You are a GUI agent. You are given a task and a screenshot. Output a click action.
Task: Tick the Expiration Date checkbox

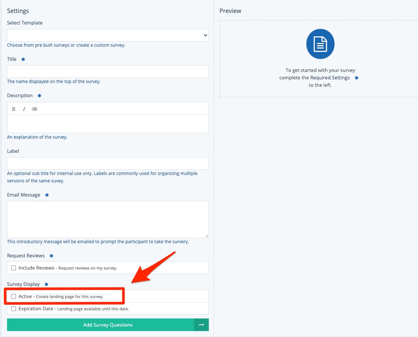click(x=14, y=308)
